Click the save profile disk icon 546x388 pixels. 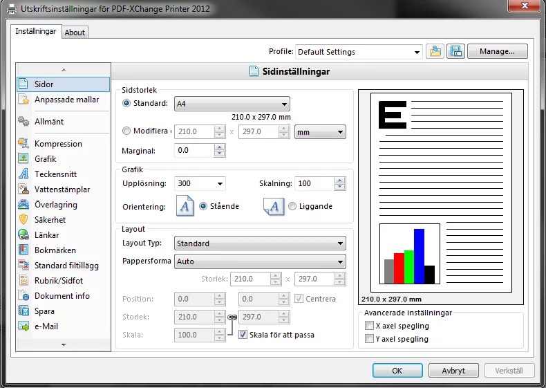pos(456,52)
